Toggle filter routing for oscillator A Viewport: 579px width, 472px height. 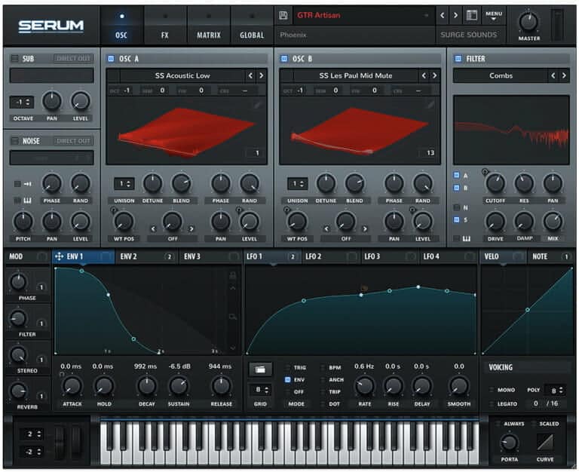(457, 175)
